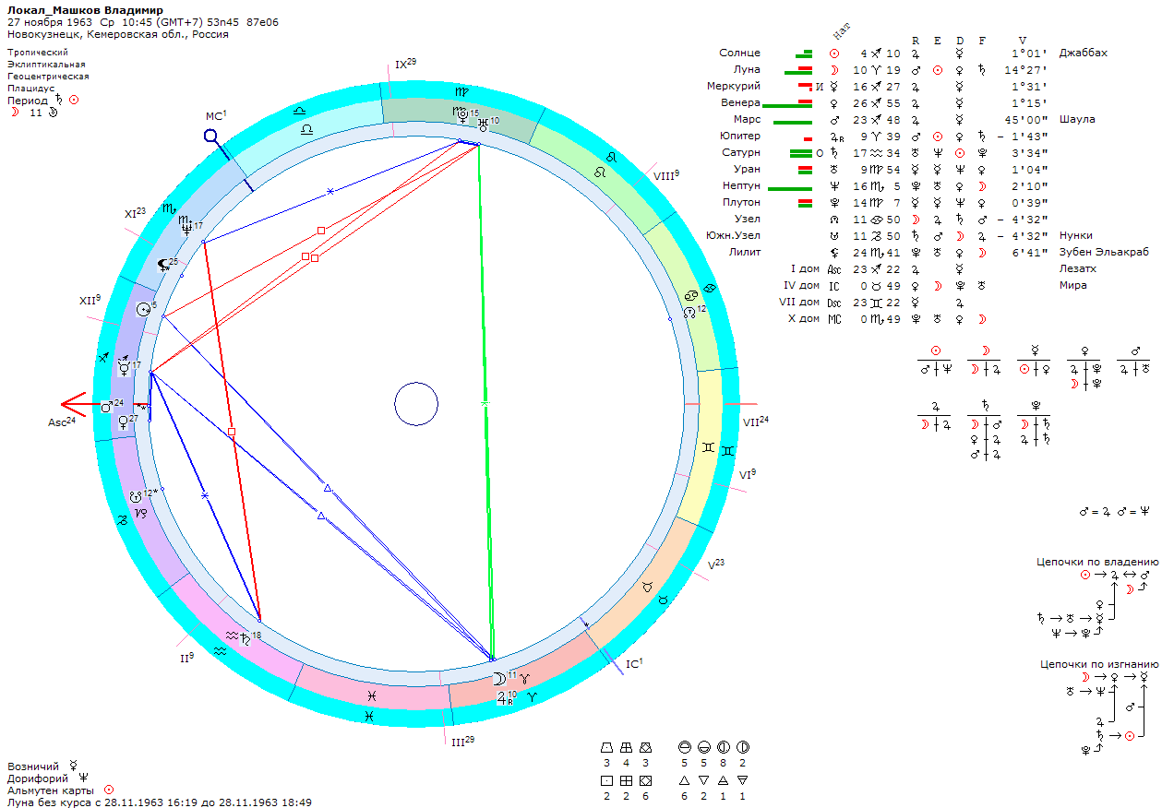
Task: Click the star name Зубен Эльакраб
Action: [x=1104, y=252]
